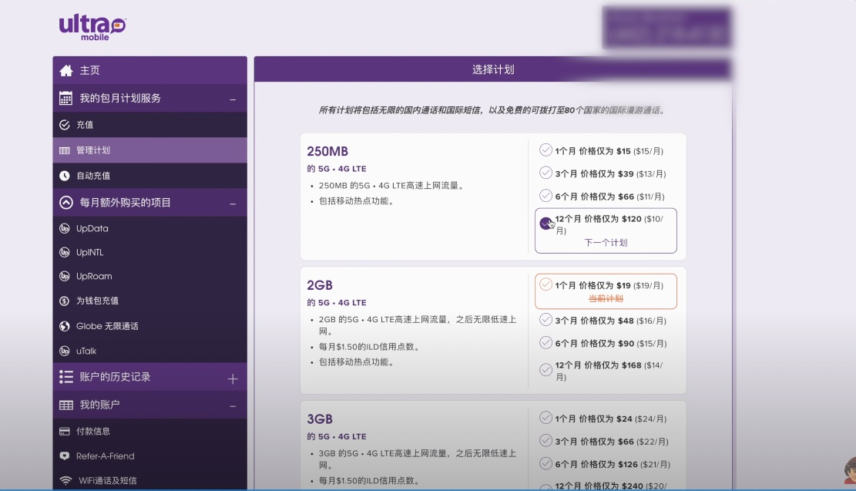Viewport: 856px width, 491px height.
Task: Open UpINTL in the sidebar
Action: pyautogui.click(x=149, y=252)
